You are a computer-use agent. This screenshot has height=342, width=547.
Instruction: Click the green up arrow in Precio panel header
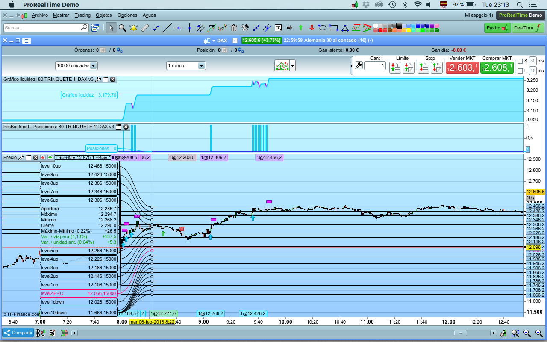point(50,157)
